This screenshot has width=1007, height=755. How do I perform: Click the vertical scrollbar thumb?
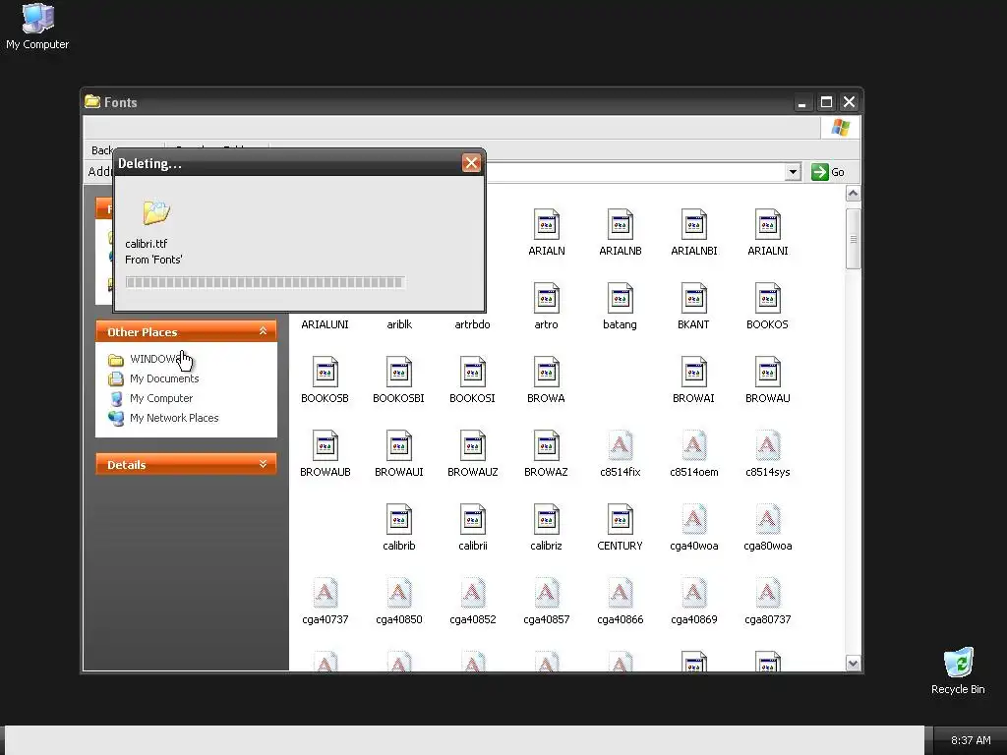(853, 239)
